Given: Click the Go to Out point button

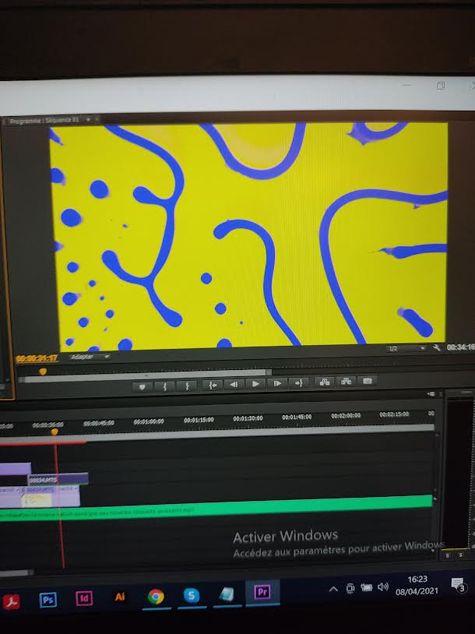Looking at the screenshot, I should pyautogui.click(x=298, y=382).
